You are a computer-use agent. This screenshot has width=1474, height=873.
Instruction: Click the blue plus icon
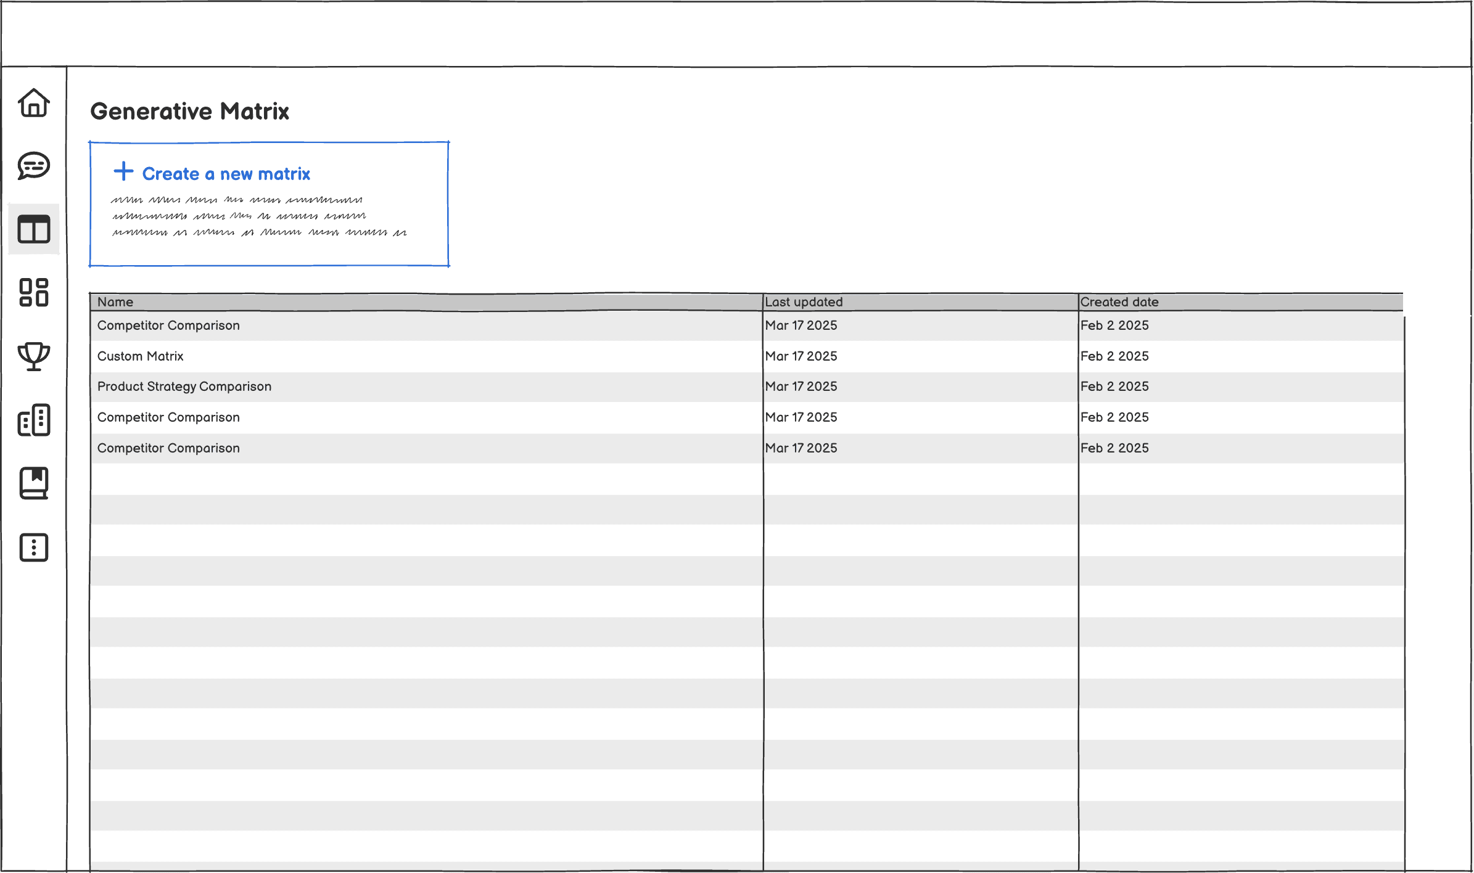123,171
